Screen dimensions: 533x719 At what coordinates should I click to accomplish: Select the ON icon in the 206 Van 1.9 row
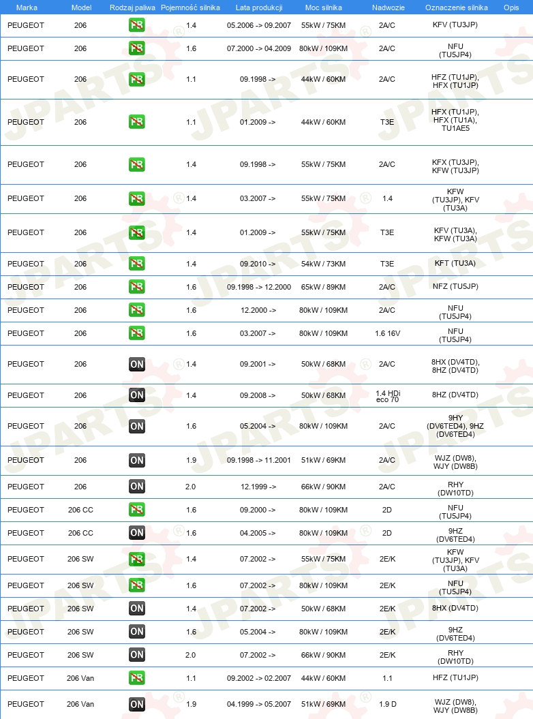[x=137, y=704]
